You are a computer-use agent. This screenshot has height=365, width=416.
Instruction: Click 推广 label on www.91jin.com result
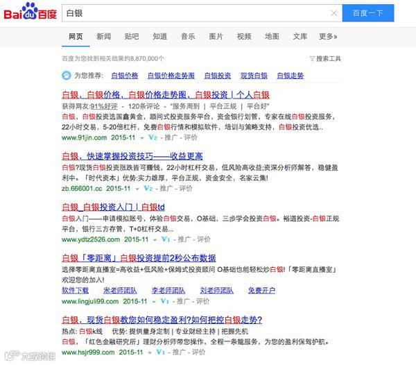(171, 137)
